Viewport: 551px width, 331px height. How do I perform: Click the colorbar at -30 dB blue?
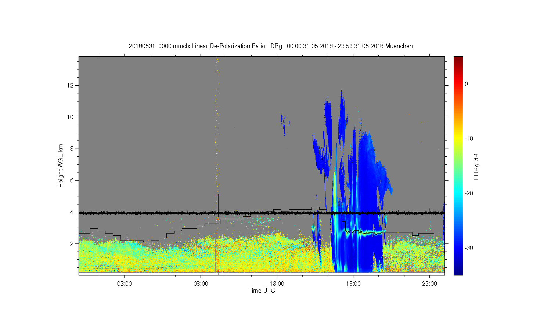[458, 248]
